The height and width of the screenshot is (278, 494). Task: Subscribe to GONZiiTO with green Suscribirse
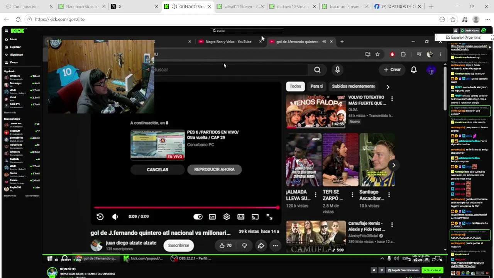click(x=432, y=270)
